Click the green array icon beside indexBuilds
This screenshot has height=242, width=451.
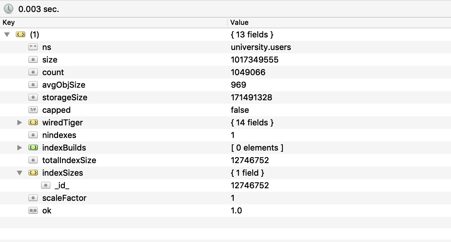pyautogui.click(x=33, y=148)
